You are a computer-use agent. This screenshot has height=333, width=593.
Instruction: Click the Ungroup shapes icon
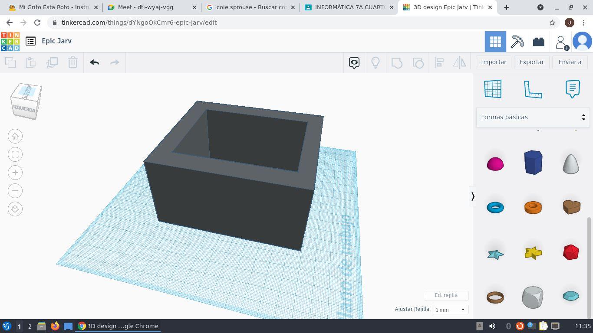pyautogui.click(x=418, y=63)
